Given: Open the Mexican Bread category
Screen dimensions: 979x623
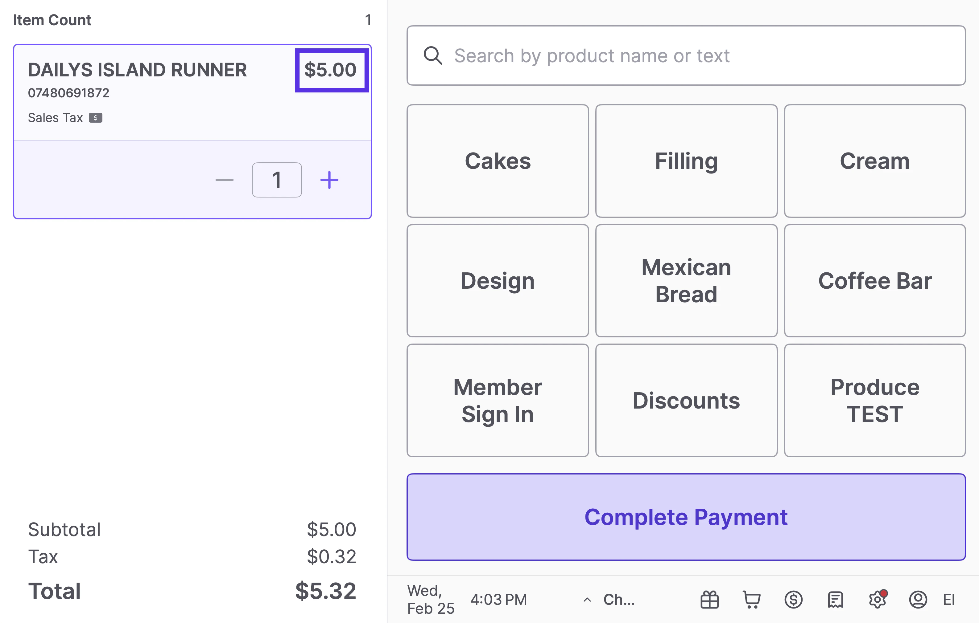Looking at the screenshot, I should [x=686, y=281].
